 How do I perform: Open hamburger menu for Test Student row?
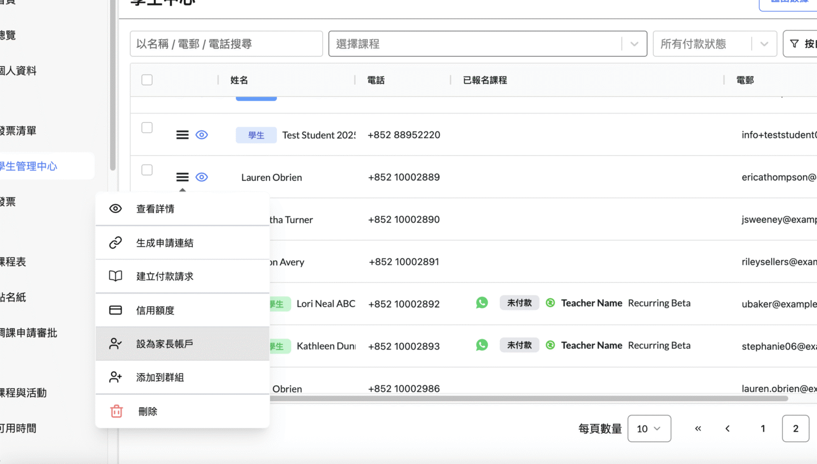click(x=182, y=135)
